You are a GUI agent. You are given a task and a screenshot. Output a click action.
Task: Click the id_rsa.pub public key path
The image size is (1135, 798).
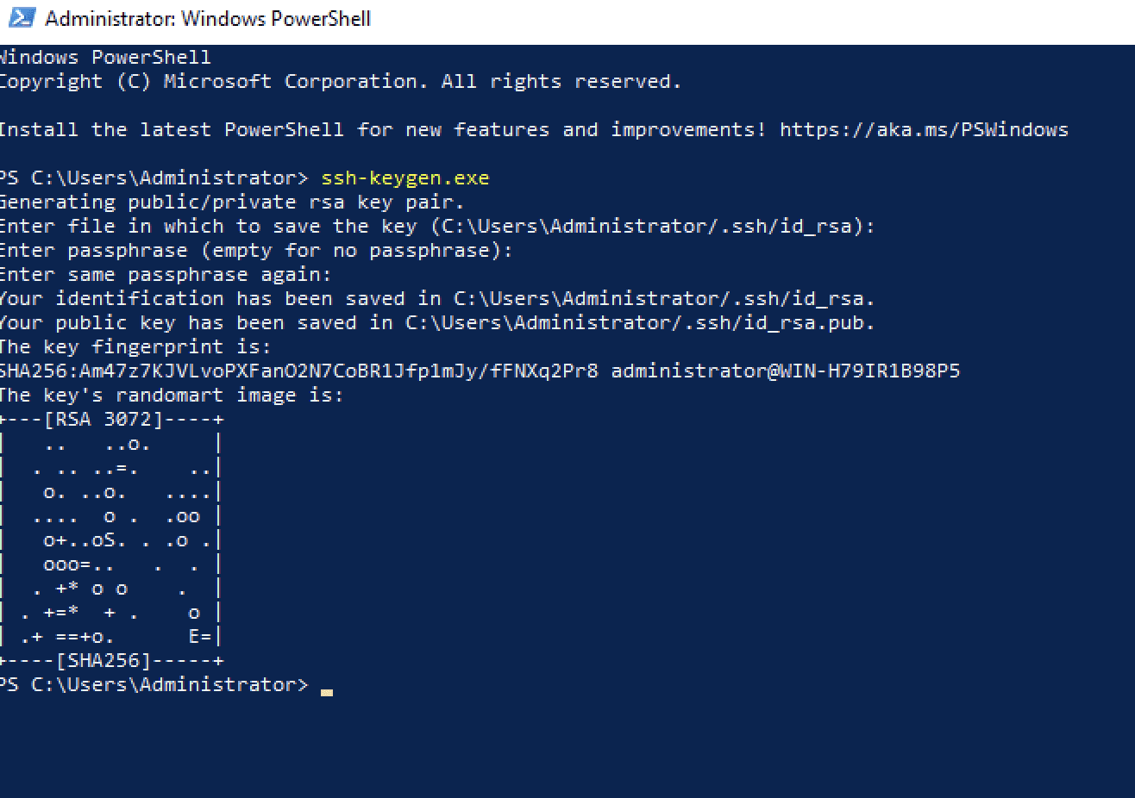(640, 323)
